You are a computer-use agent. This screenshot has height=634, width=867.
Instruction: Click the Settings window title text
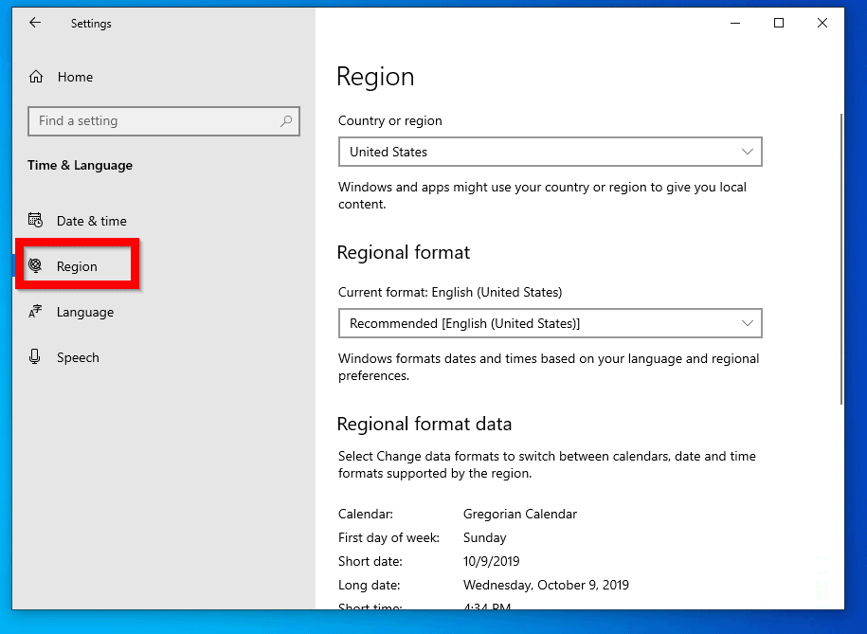point(91,24)
